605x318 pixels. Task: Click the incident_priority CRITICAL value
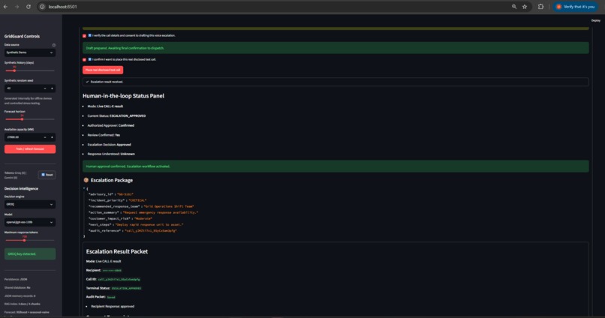(137, 200)
